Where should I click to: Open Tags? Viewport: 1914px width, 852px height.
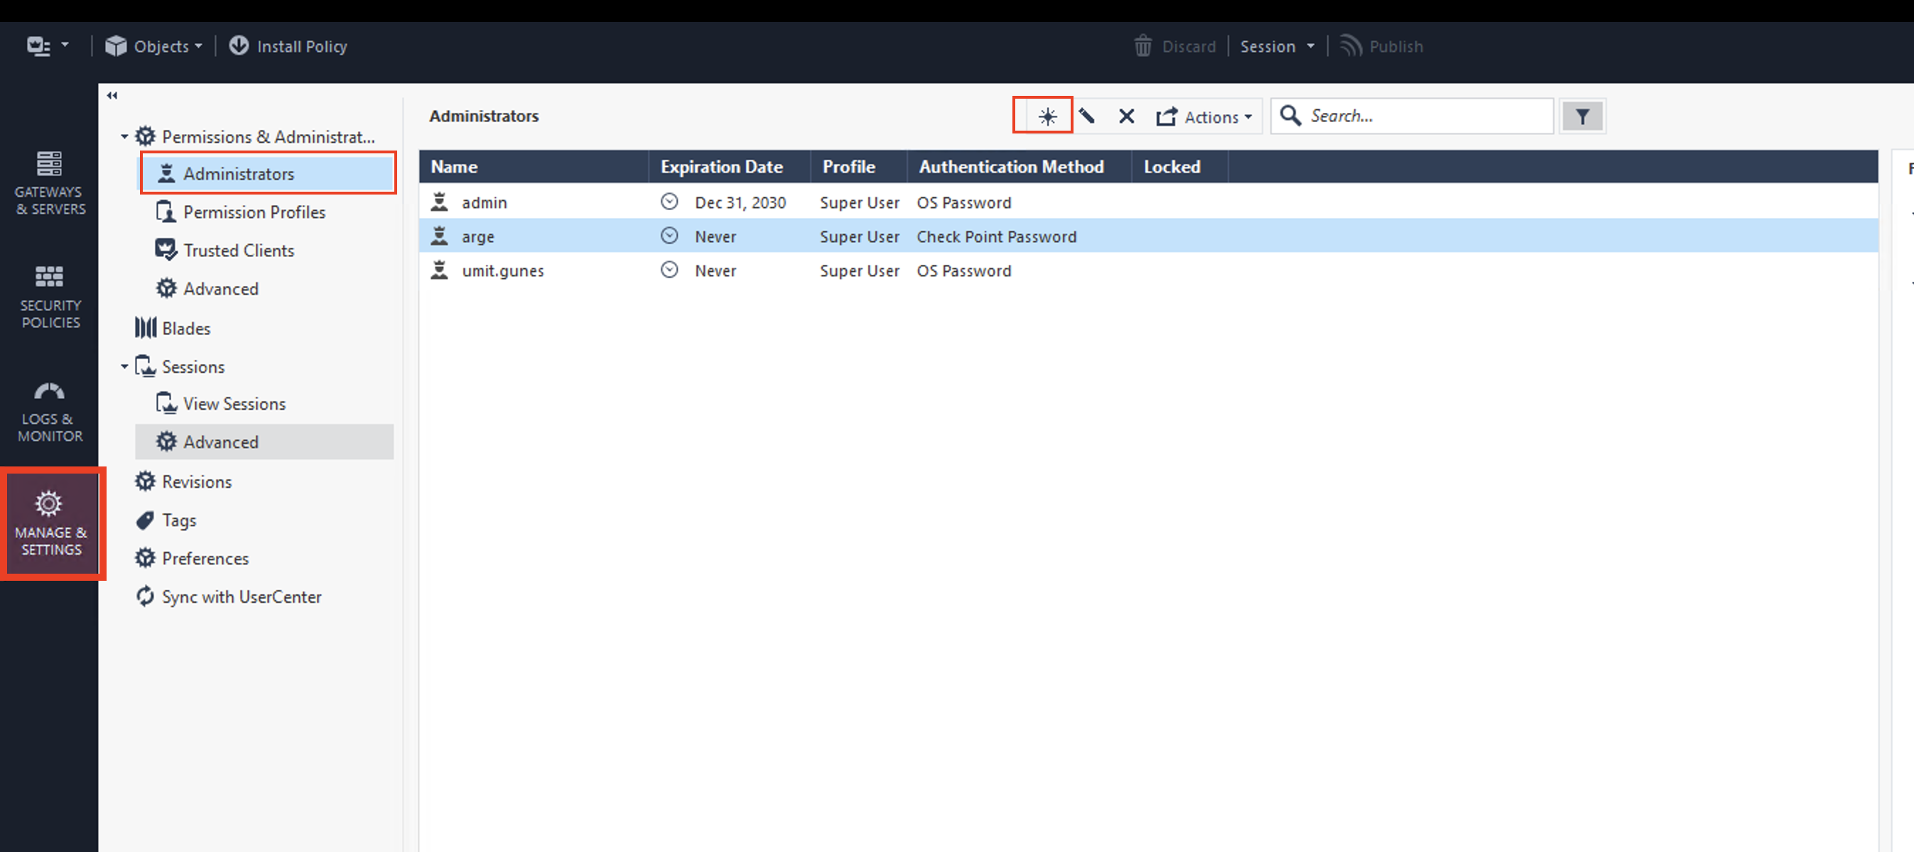166,520
